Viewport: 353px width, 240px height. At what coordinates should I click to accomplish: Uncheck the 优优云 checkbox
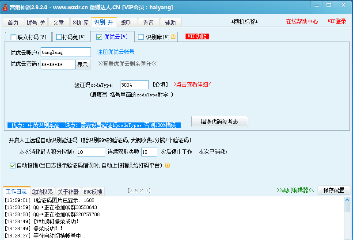click(x=99, y=37)
